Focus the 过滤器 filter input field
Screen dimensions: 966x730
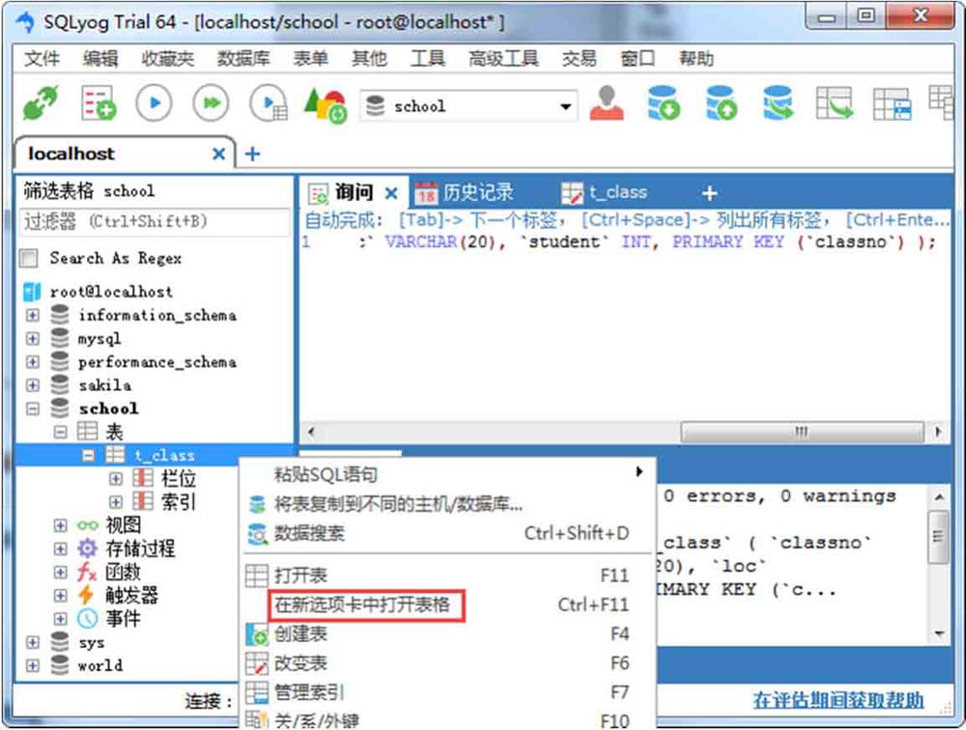coord(156,221)
